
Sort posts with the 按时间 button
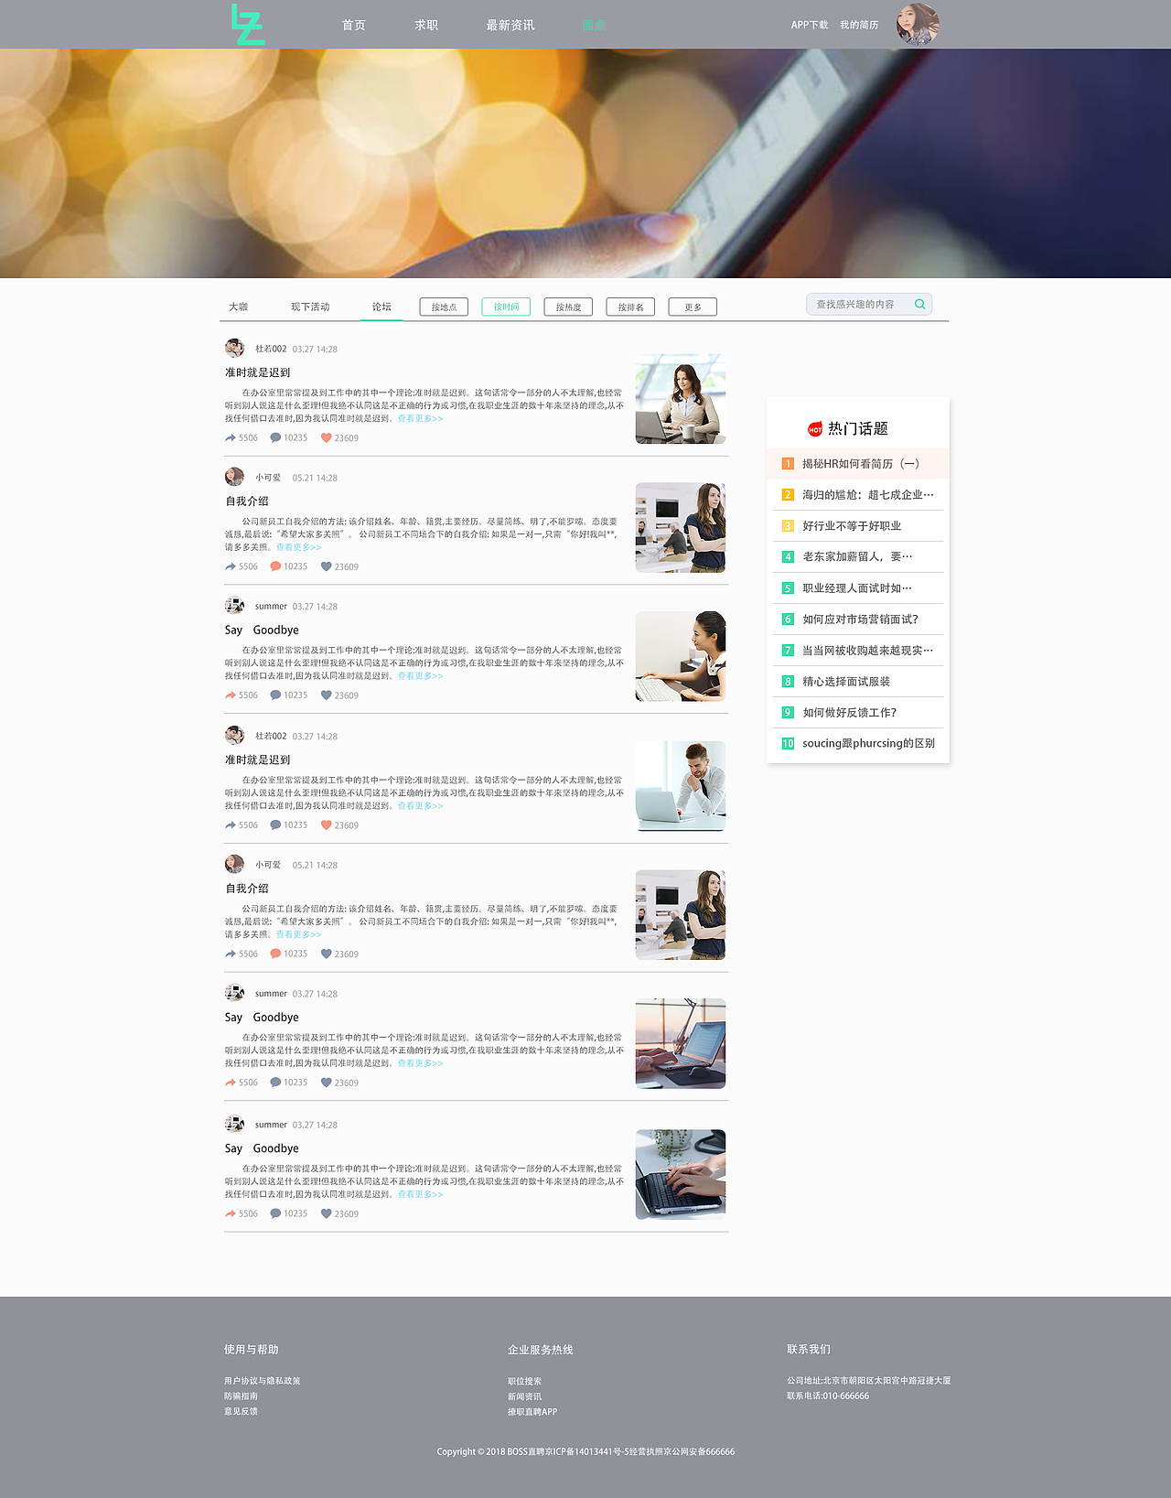pyautogui.click(x=506, y=307)
